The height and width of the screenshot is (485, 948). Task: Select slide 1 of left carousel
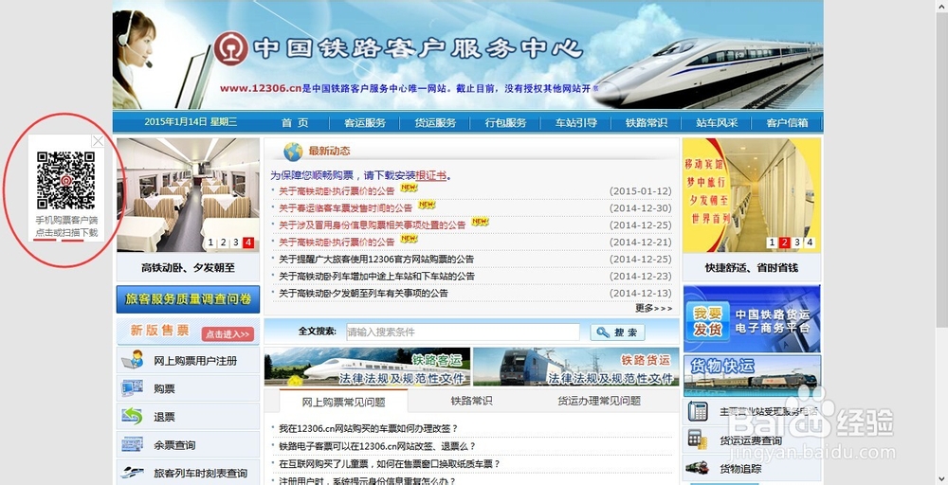[210, 242]
